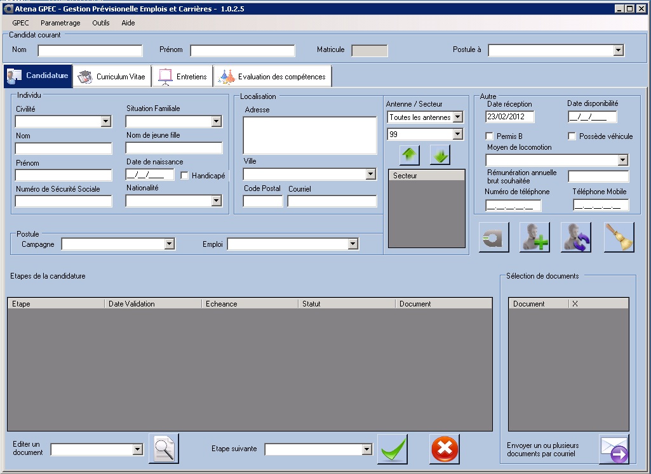Open the Emploi dropdown

click(x=352, y=244)
